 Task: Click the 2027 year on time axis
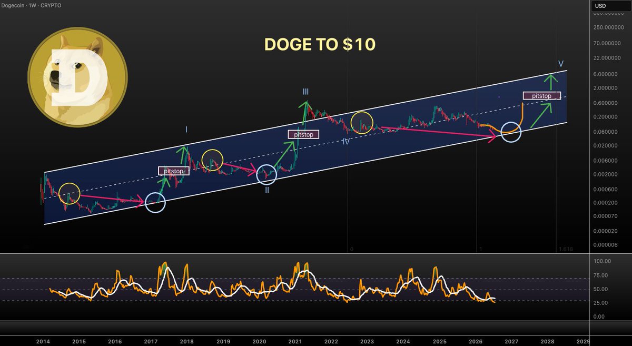(511, 341)
